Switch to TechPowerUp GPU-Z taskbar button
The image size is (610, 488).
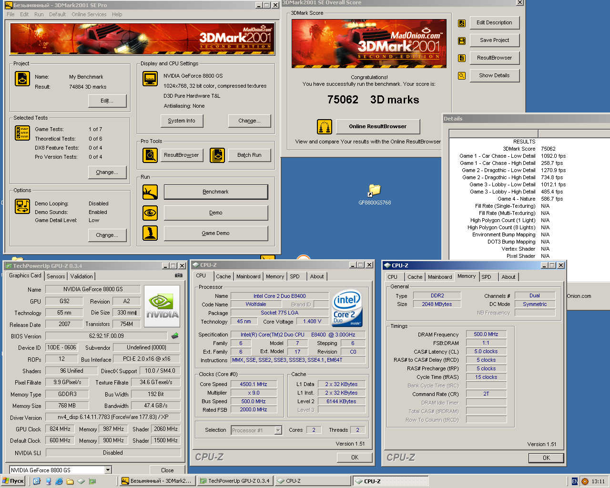(x=235, y=481)
